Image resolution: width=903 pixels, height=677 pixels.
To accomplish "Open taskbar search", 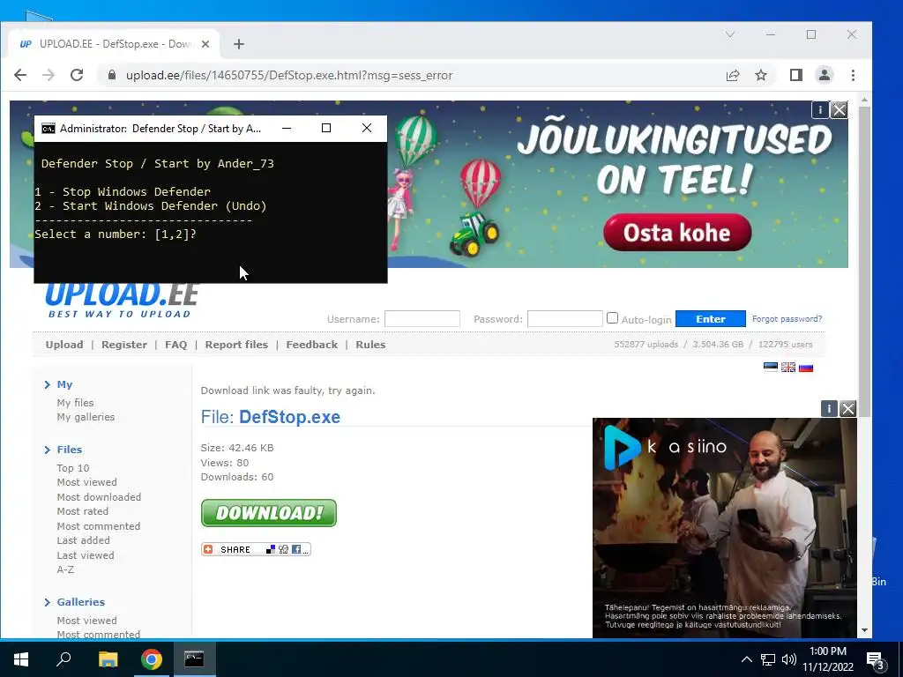I will [63, 659].
